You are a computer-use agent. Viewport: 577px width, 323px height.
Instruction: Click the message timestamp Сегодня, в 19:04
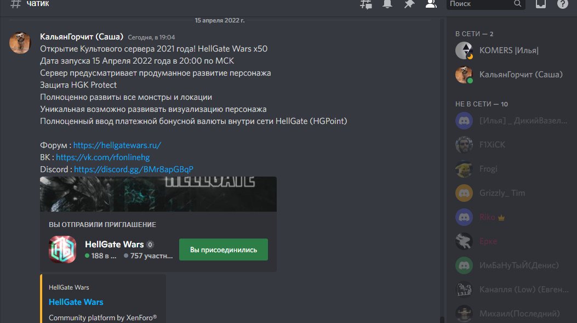point(151,37)
